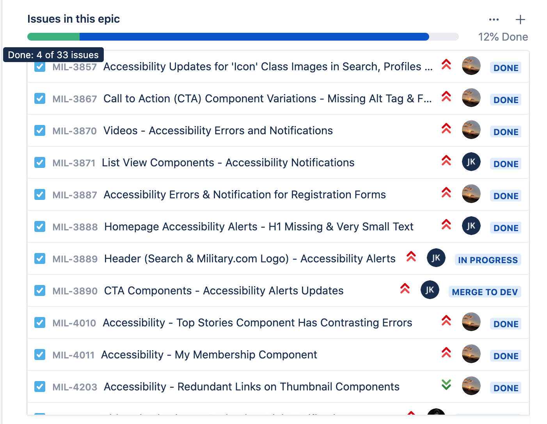Open assignee avatar for MIL-4010

coord(471,322)
